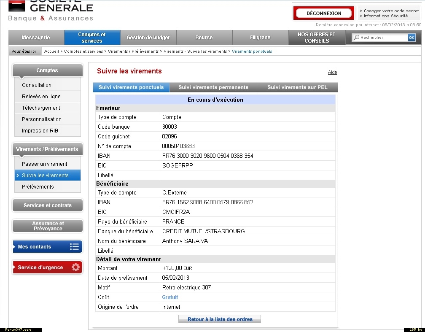
Task: Open the Messagerie menu
Action: pos(36,38)
